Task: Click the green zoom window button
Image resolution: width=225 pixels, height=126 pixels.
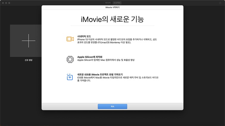Action: [9, 2]
